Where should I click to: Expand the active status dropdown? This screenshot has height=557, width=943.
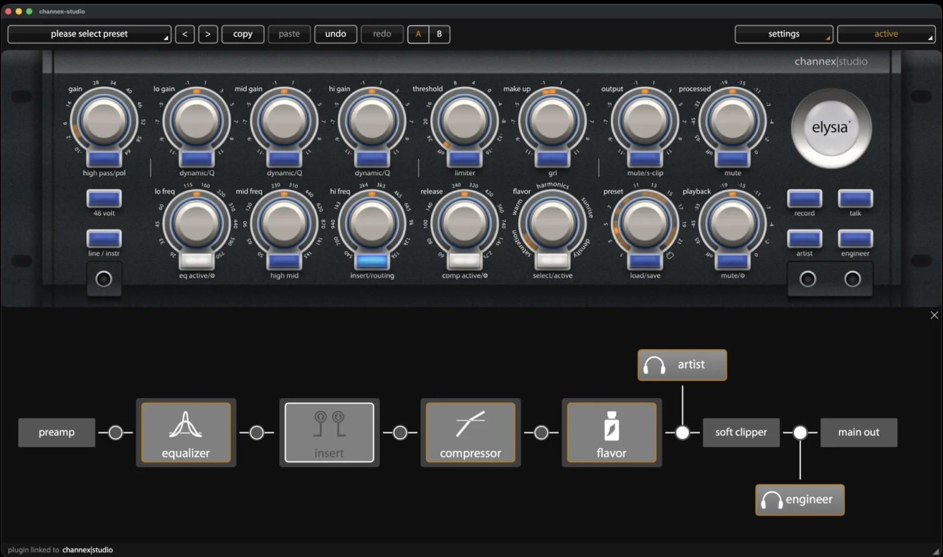pos(885,34)
